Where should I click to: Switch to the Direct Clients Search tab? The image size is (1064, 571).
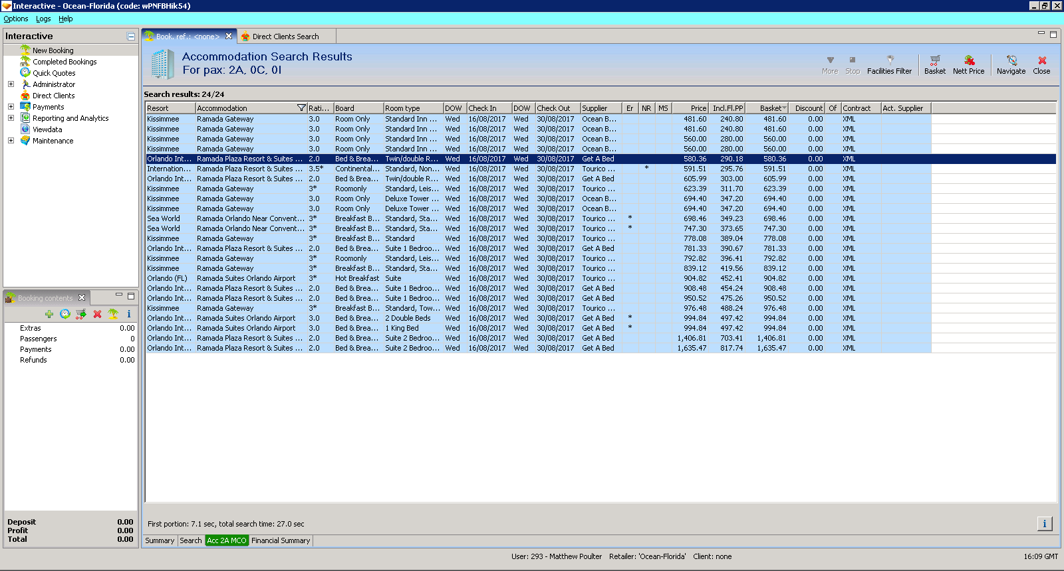pyautogui.click(x=285, y=37)
